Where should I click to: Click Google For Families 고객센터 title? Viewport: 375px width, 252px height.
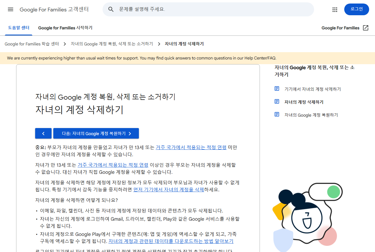[54, 9]
